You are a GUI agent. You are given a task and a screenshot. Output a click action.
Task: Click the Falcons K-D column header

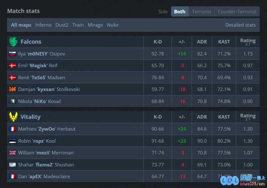click(158, 42)
